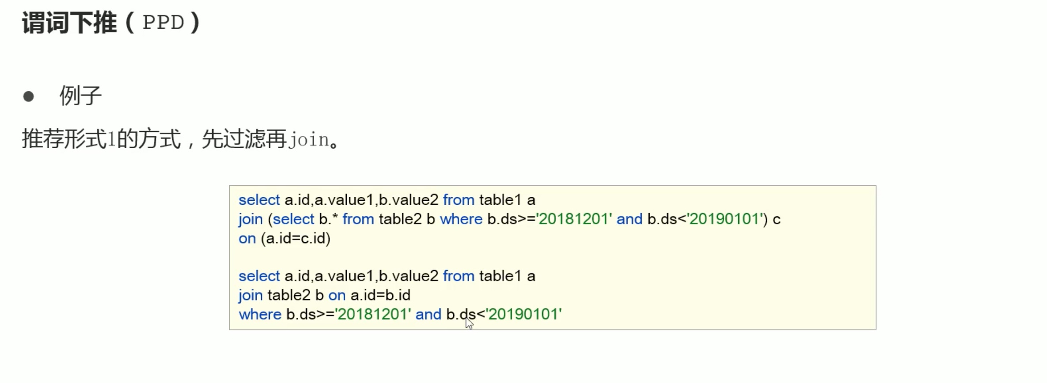Click the subquery alias c after parenthesis
Screen dimensions: 1047x383
[777, 220]
